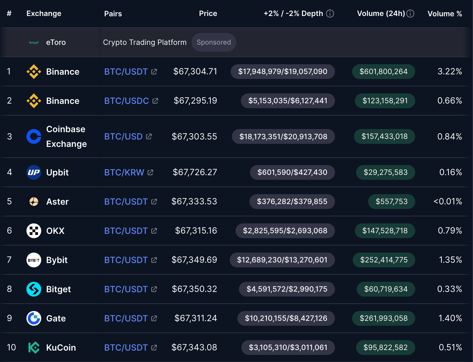Click the Gate exchange logo
Image resolution: width=473 pixels, height=362 pixels.
(34, 318)
